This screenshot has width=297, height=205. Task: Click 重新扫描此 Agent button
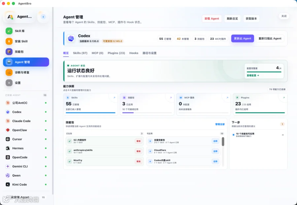click(x=270, y=39)
